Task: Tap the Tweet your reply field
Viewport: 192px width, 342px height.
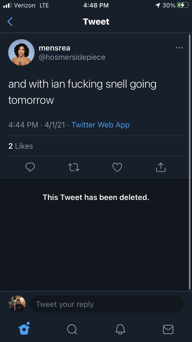Action: coord(107,304)
